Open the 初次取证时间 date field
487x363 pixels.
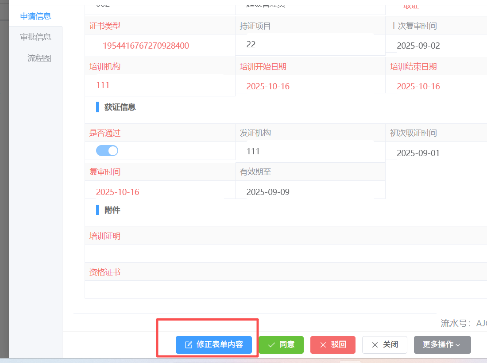coord(436,153)
